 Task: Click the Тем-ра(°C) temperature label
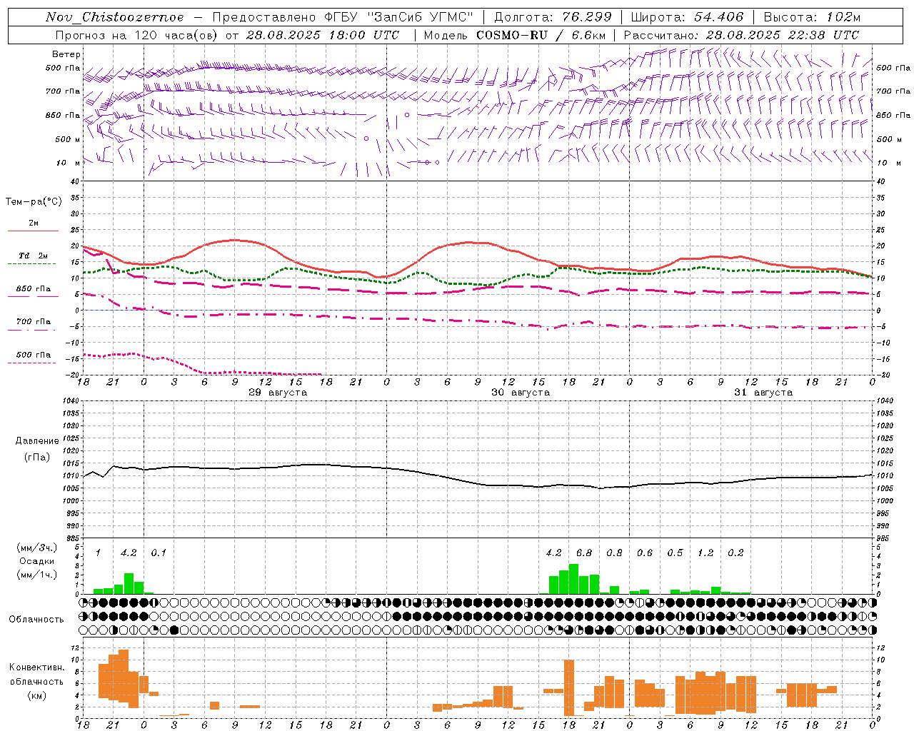pos(34,202)
